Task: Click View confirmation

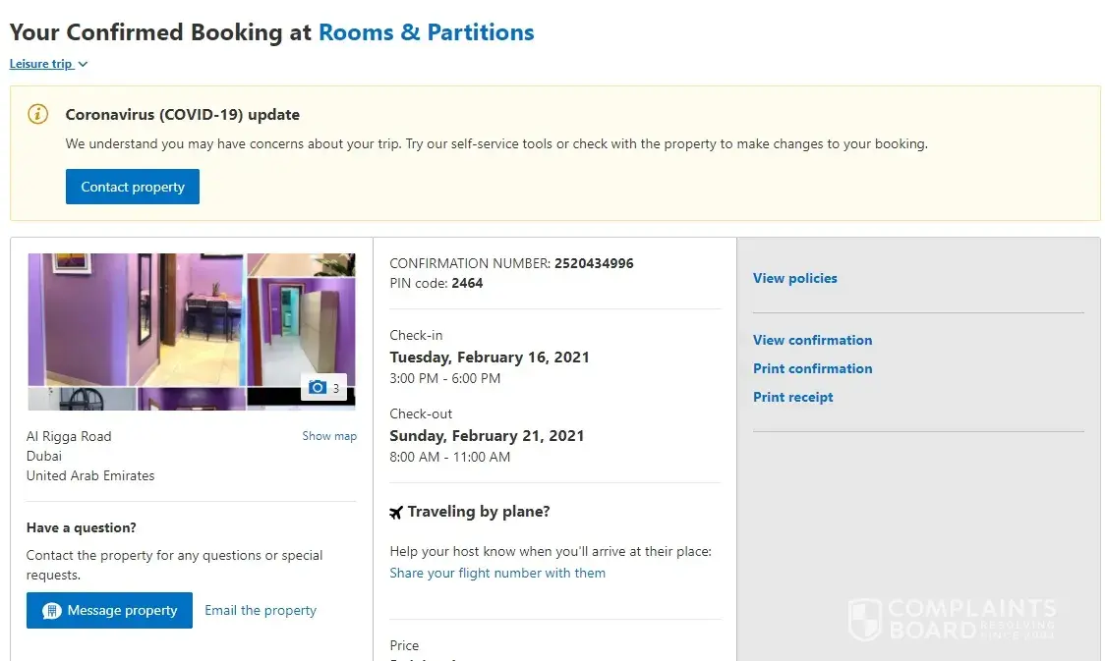Action: coord(812,340)
